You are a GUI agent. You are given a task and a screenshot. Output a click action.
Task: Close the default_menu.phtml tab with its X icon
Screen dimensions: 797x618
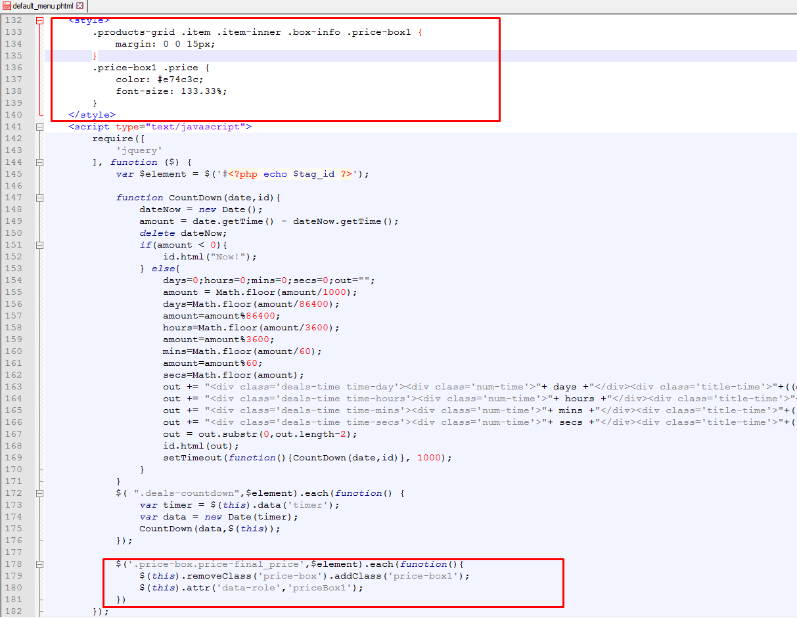pyautogui.click(x=80, y=6)
